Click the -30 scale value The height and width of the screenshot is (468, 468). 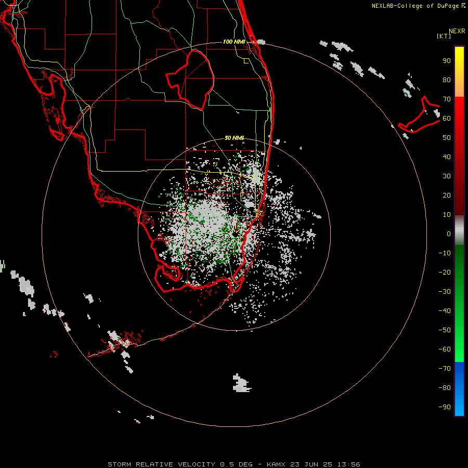coord(445,292)
